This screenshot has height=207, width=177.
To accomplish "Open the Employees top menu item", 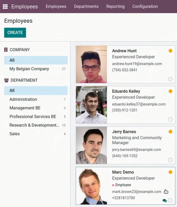I will click(56, 7).
